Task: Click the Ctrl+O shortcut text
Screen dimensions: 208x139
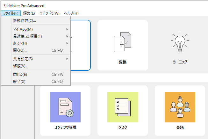Action: [x=57, y=50]
